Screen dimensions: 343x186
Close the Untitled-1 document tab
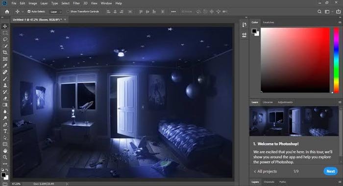65,20
